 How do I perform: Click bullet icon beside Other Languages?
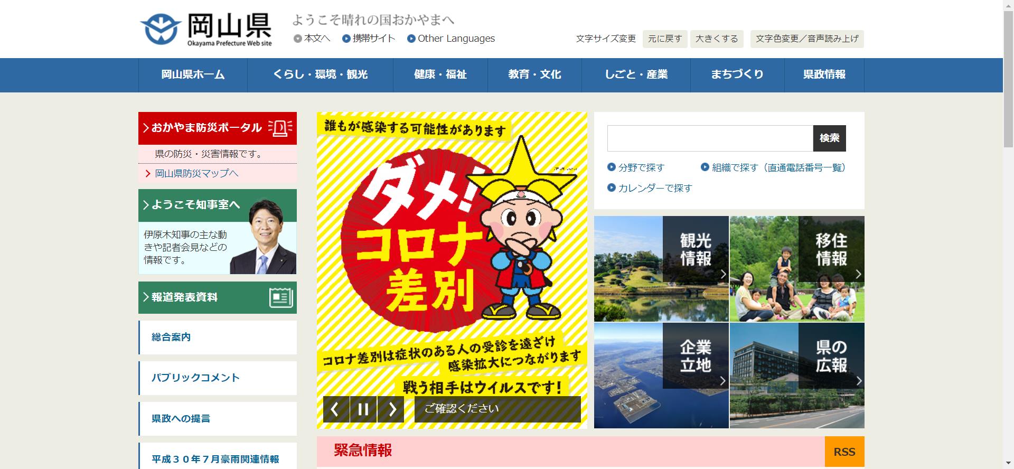pyautogui.click(x=411, y=39)
